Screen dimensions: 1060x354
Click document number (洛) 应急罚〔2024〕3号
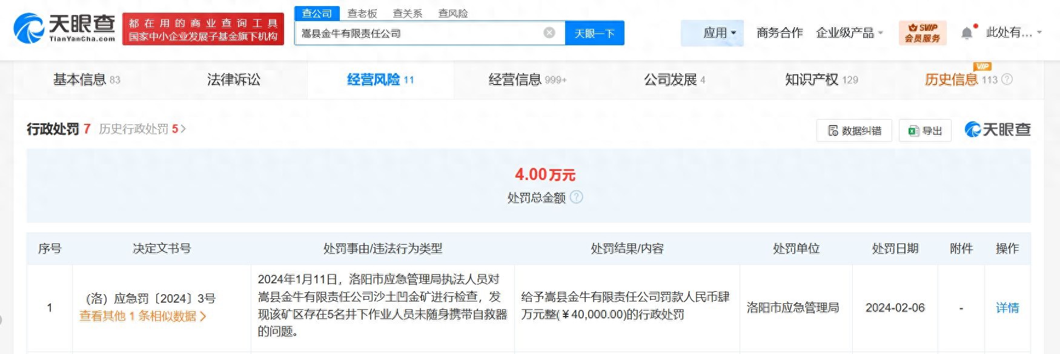point(151,298)
